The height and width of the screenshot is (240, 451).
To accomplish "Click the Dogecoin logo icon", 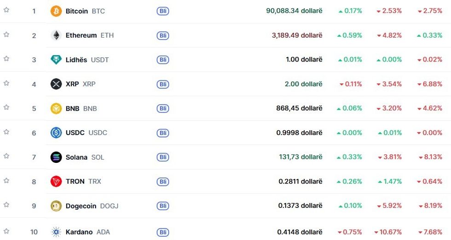I will [x=56, y=206].
